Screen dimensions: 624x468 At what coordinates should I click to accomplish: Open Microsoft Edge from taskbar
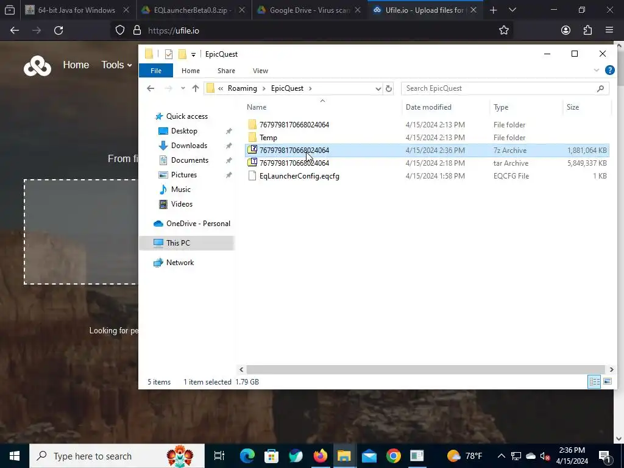[247, 456]
